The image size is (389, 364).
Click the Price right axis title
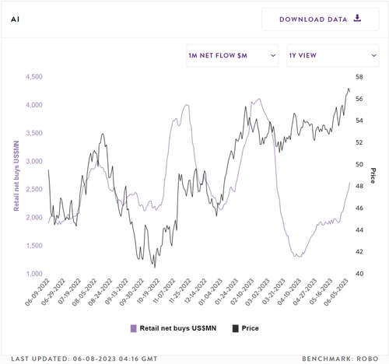373,176
